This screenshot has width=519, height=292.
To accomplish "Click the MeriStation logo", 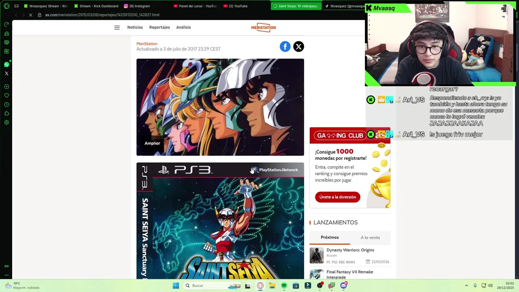I will [263, 28].
